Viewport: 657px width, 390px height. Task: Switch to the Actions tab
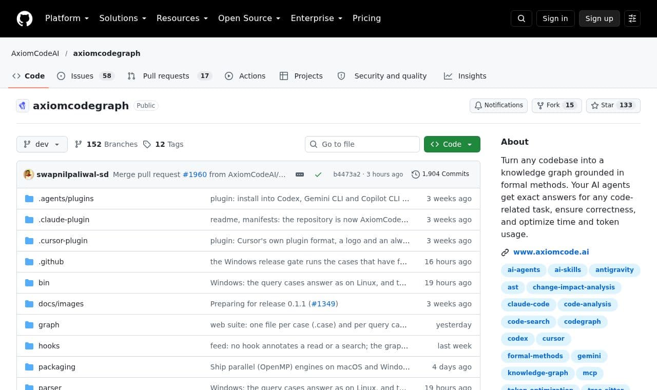click(x=245, y=76)
